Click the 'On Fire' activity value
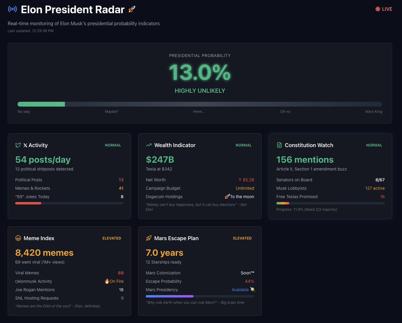Image resolution: width=402 pixels, height=323 pixels. (117, 281)
